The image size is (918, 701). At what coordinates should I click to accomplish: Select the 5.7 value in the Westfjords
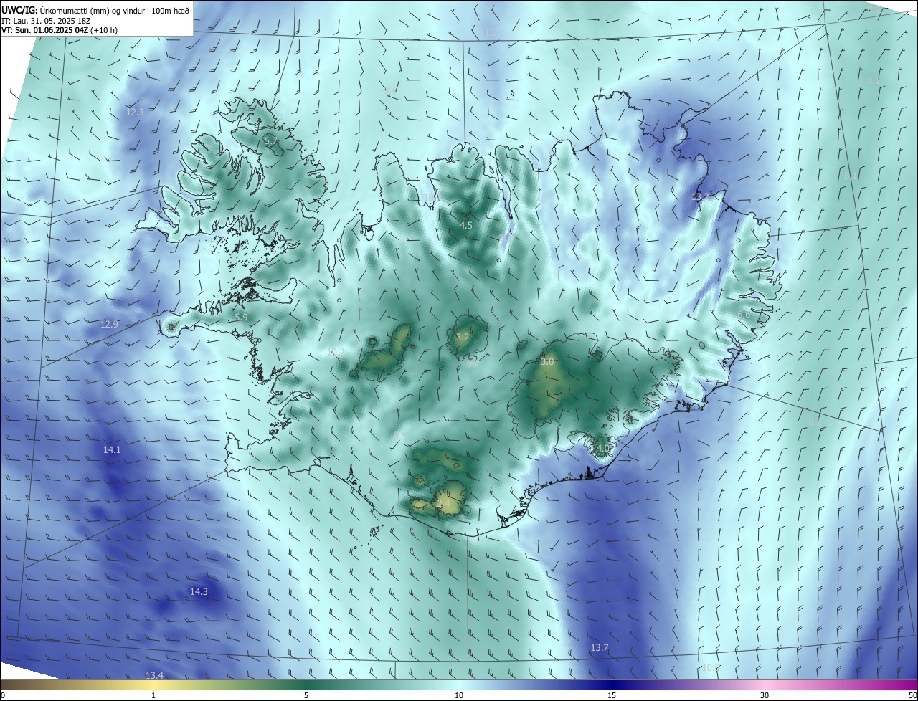pos(271,142)
